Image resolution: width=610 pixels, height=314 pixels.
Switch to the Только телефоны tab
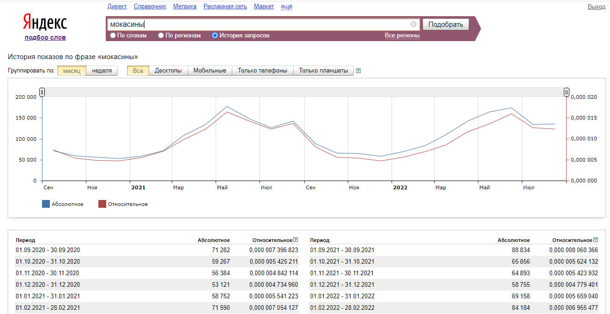coord(262,71)
